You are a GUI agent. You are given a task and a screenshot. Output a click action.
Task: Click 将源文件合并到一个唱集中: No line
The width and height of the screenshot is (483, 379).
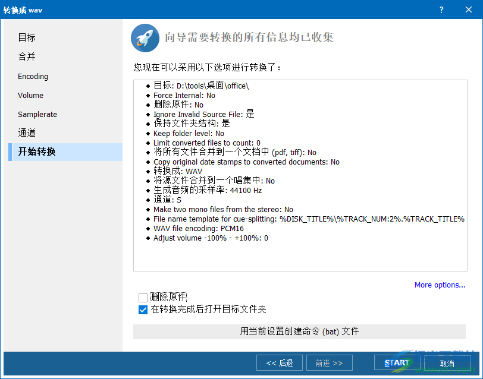click(214, 181)
